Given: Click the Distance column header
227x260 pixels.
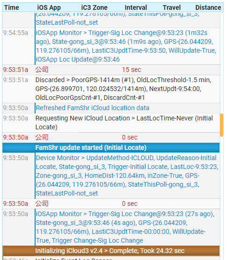Looking at the screenshot, I should pyautogui.click(x=208, y=7).
